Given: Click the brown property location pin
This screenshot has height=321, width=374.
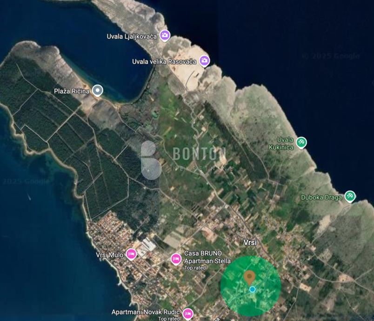Looking at the screenshot, I should (x=249, y=278).
